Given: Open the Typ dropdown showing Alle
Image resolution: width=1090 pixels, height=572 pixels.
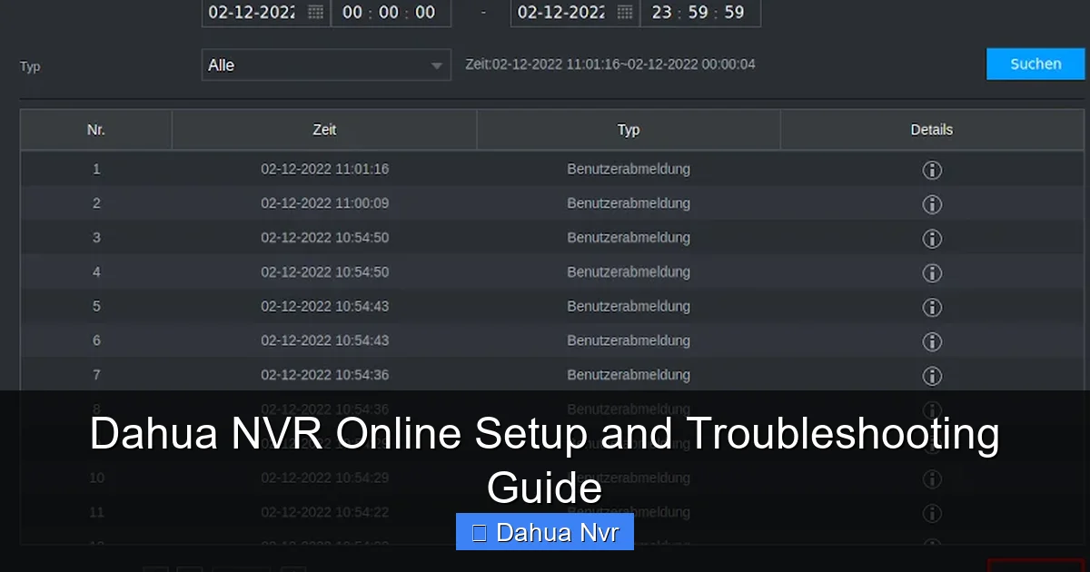Looking at the screenshot, I should 325,64.
